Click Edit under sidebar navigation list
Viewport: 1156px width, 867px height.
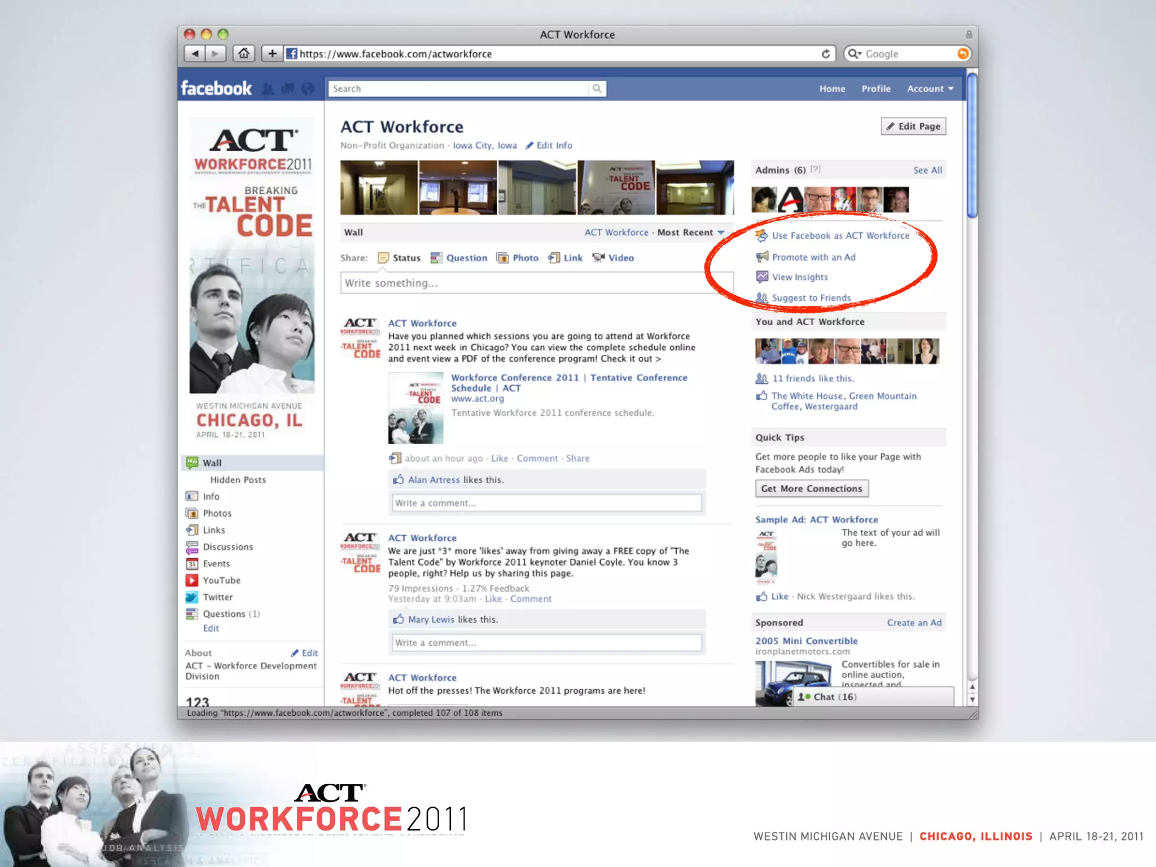point(211,628)
